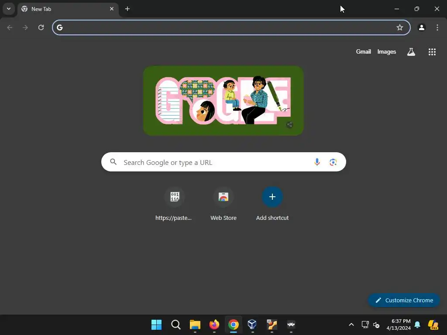The height and width of the screenshot is (335, 447).
Task: Click the Customize Chrome button
Action: coord(404,300)
